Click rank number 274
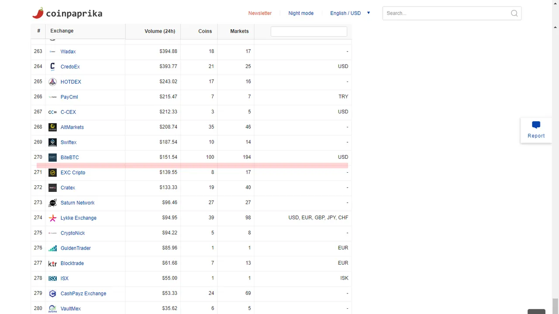The width and height of the screenshot is (559, 314). 38,218
